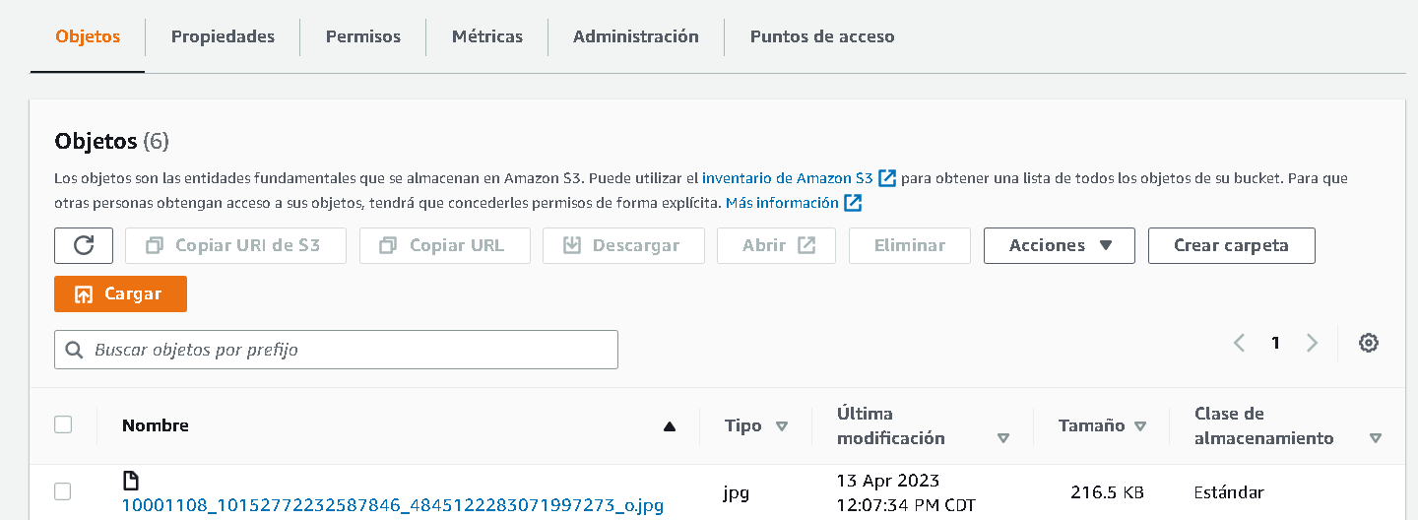
Task: Sort by Última modificación column arrow
Action: pos(1003,438)
